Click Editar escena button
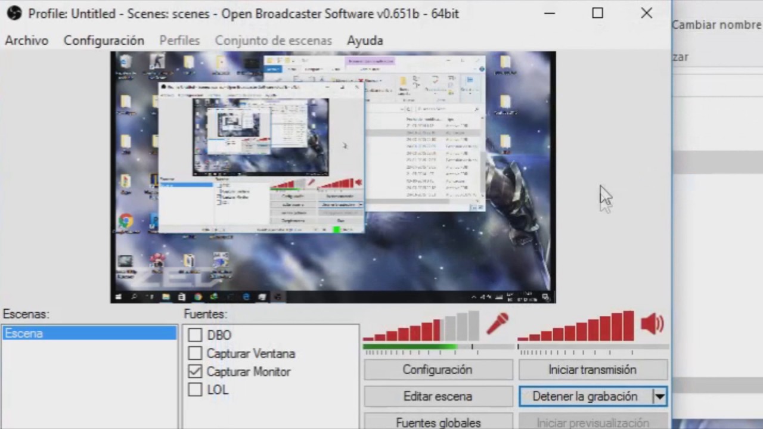Image resolution: width=763 pixels, height=429 pixels. pyautogui.click(x=438, y=396)
